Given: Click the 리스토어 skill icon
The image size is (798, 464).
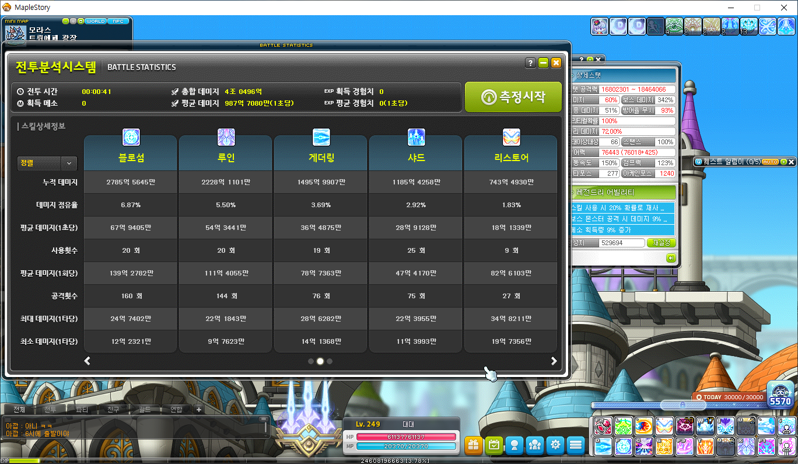Looking at the screenshot, I should [510, 137].
